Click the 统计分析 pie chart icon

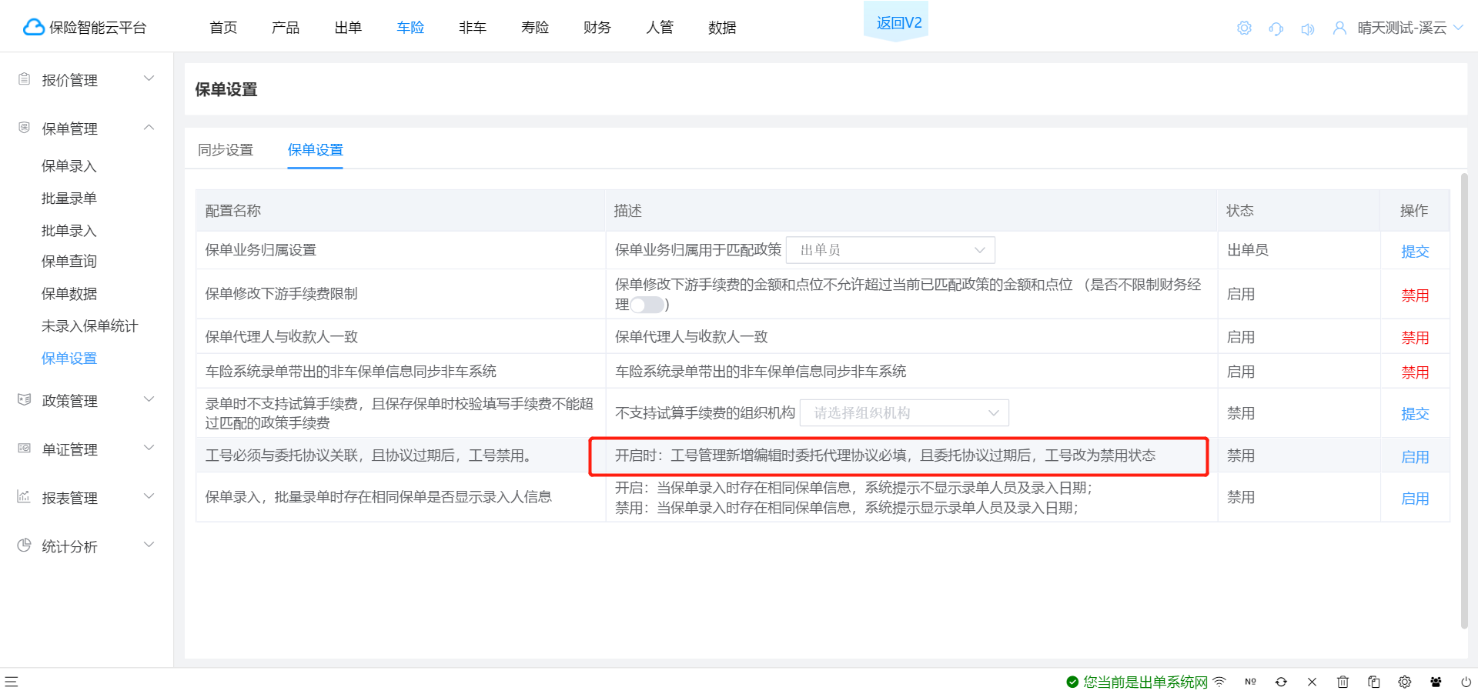click(25, 546)
